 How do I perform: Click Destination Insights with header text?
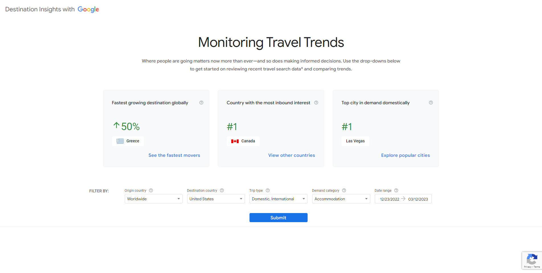point(40,9)
